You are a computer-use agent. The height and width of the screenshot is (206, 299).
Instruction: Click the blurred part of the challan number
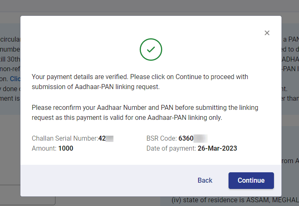coord(109,139)
